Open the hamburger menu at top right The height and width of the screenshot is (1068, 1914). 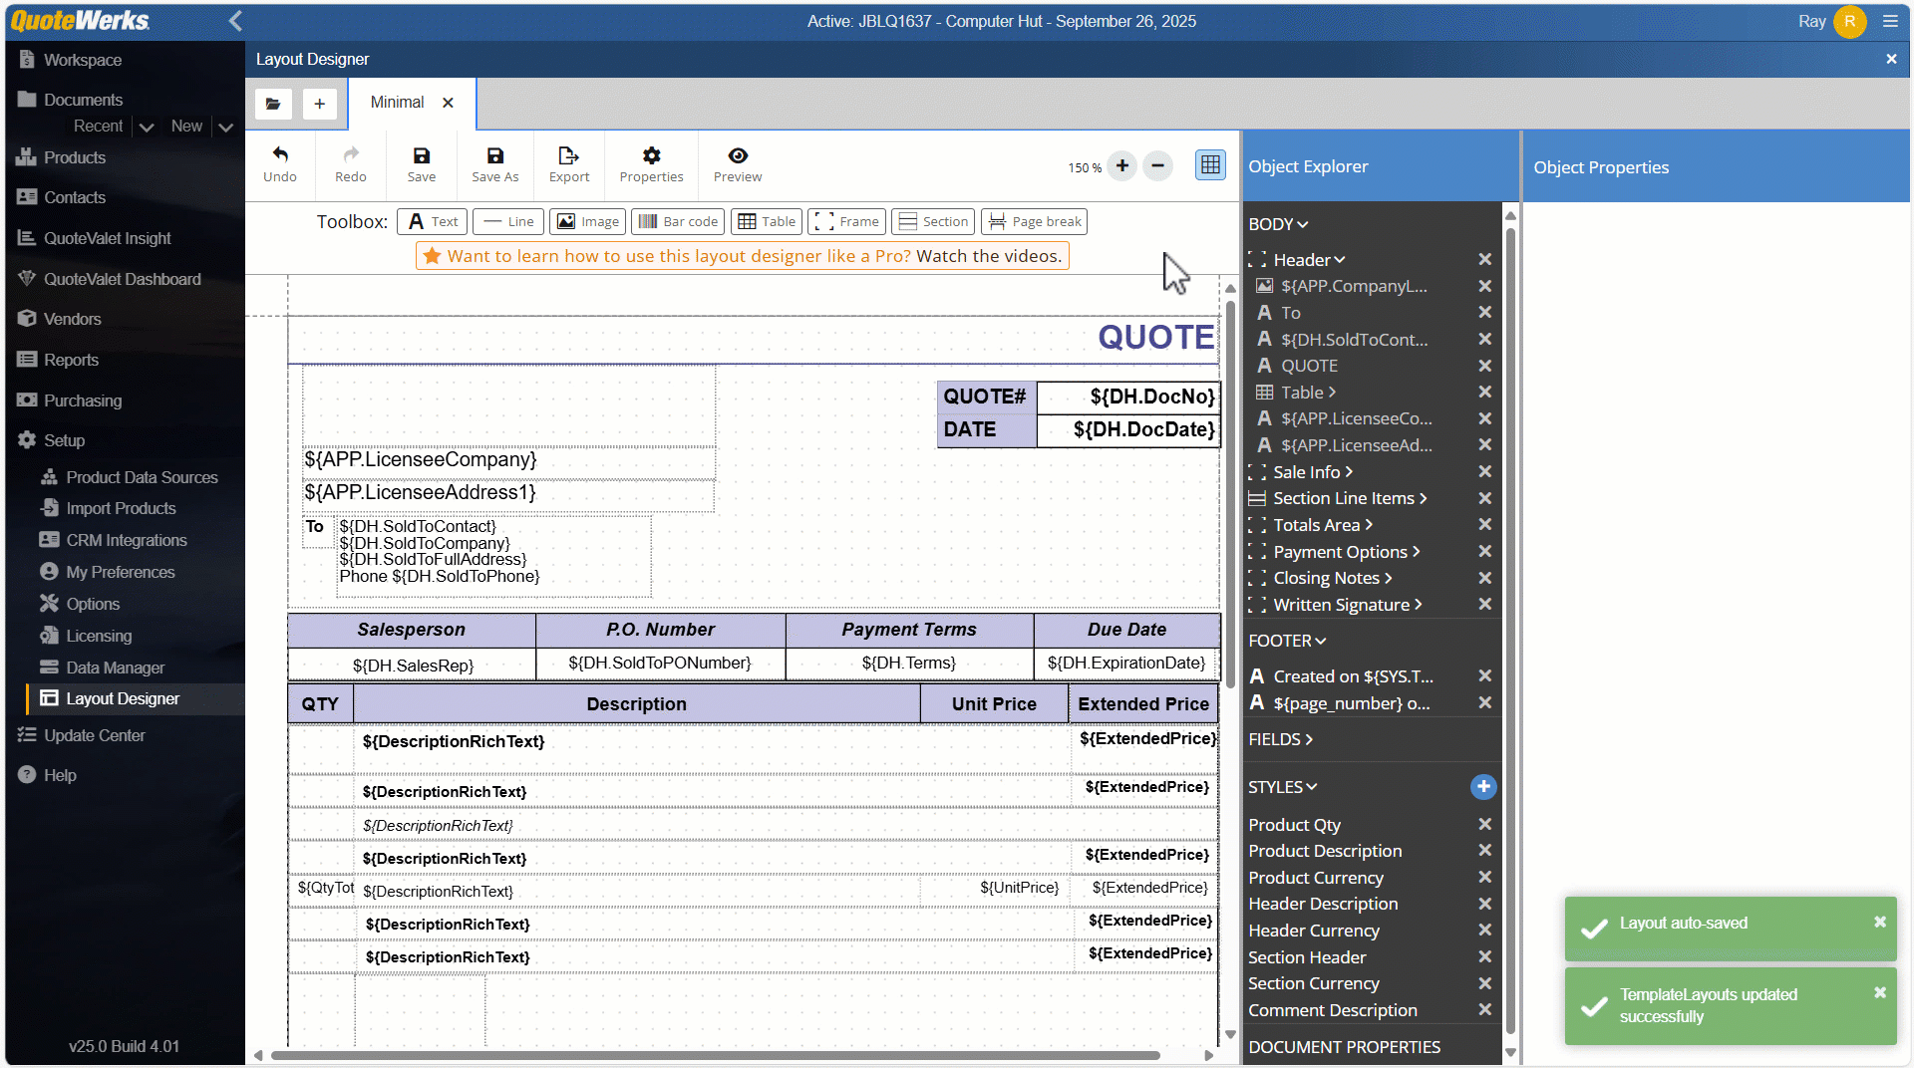click(1890, 21)
